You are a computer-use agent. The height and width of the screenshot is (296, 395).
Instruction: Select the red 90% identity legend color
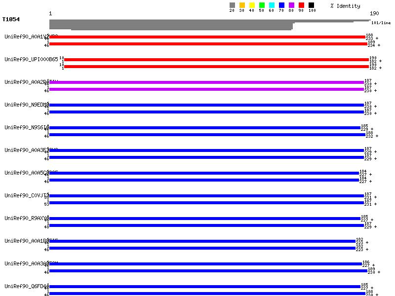point(301,5)
